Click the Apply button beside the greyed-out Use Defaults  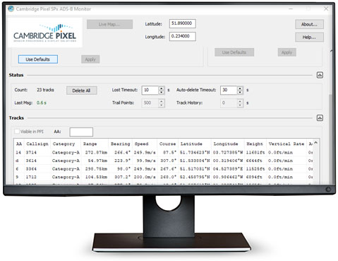click(x=286, y=52)
